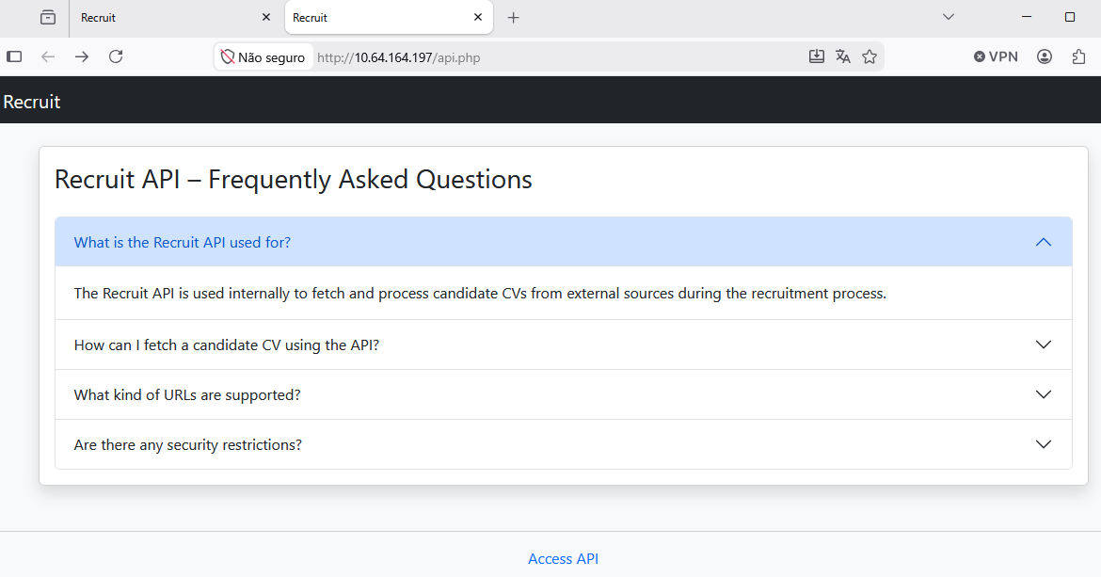1101x577 pixels.
Task: Click the Frequently Asked Questions heading
Action: [x=293, y=180]
